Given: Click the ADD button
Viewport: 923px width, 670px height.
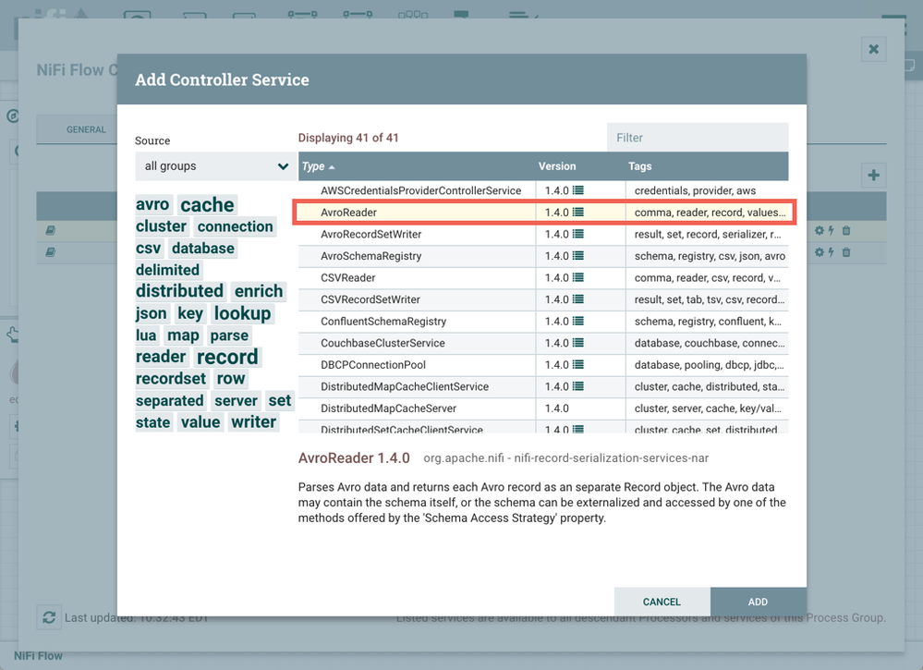Looking at the screenshot, I should [x=758, y=602].
